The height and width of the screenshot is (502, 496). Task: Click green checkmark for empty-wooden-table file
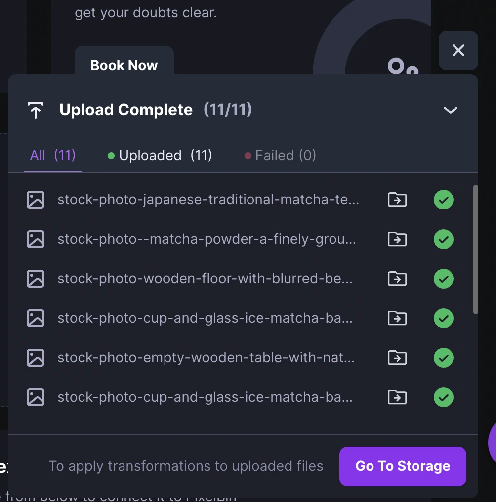[444, 358]
